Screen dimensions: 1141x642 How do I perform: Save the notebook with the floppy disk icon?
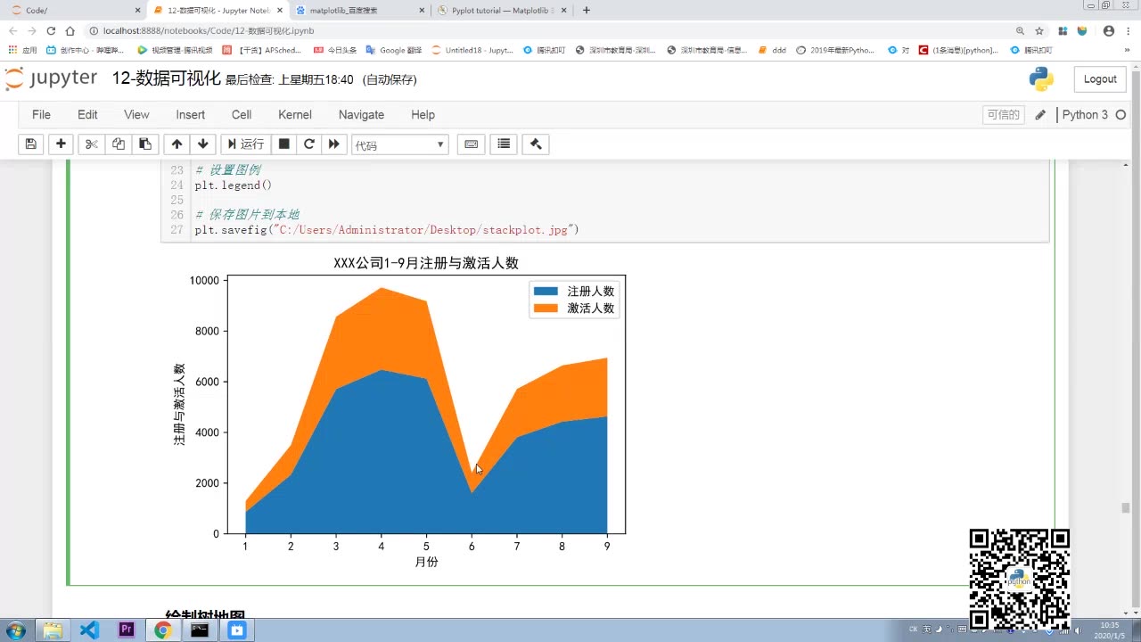pos(30,144)
